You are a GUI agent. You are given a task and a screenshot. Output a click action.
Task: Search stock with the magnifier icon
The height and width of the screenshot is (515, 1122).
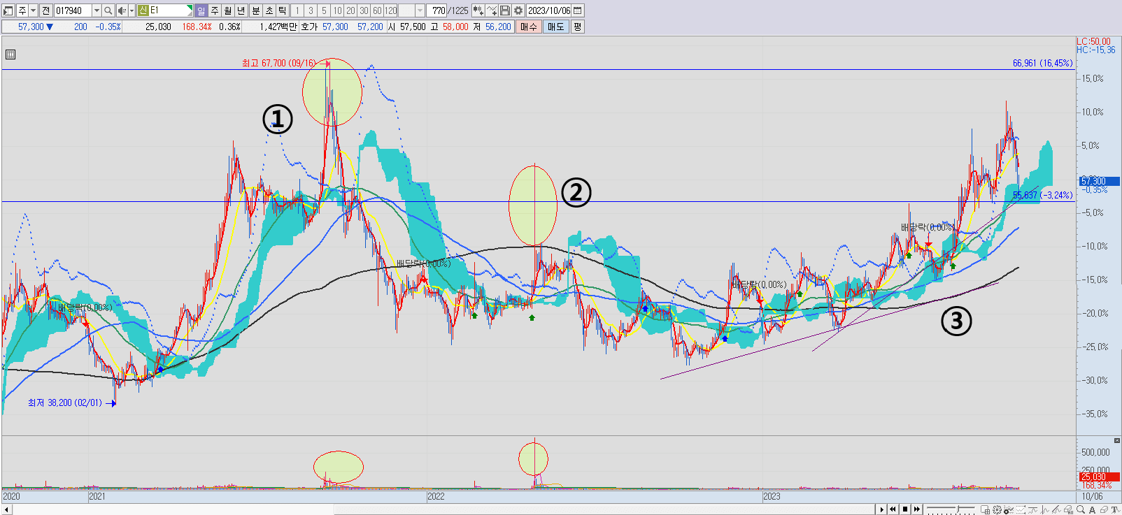[108, 10]
